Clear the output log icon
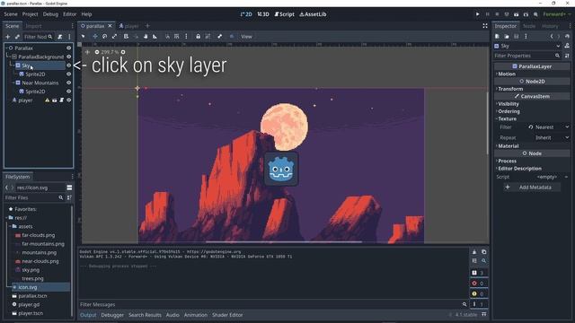575x323 pixels. 474,252
